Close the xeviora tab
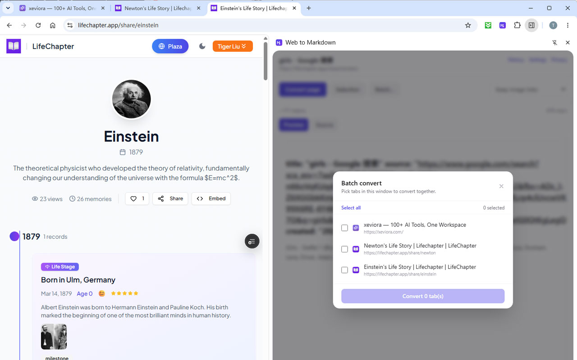The height and width of the screenshot is (360, 577). (103, 8)
